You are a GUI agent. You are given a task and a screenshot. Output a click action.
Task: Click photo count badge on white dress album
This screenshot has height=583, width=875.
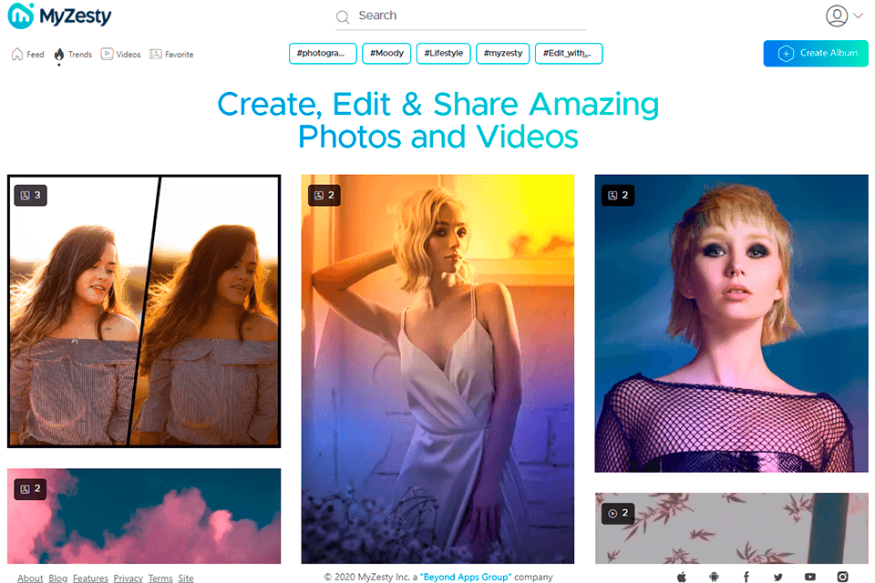click(x=324, y=195)
